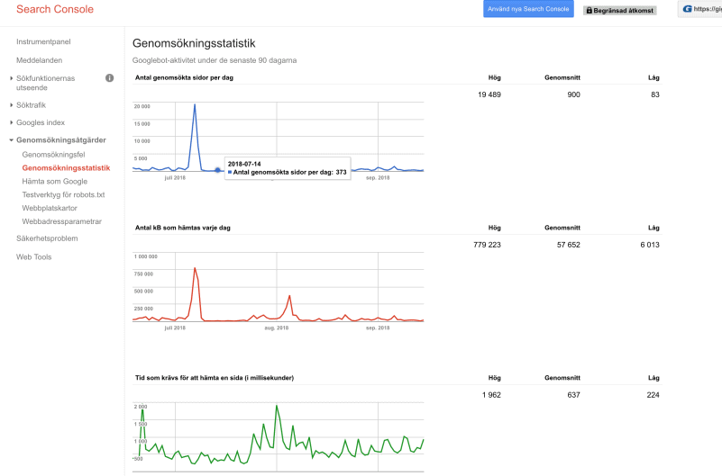The width and height of the screenshot is (722, 476).
Task: Go to Meddelanden in the sidebar
Action: click(x=40, y=59)
